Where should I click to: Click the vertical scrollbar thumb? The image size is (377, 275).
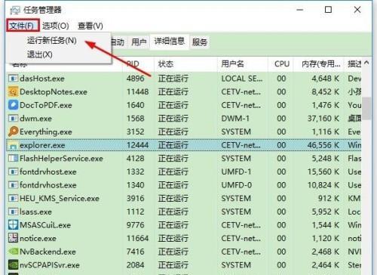(x=367, y=109)
